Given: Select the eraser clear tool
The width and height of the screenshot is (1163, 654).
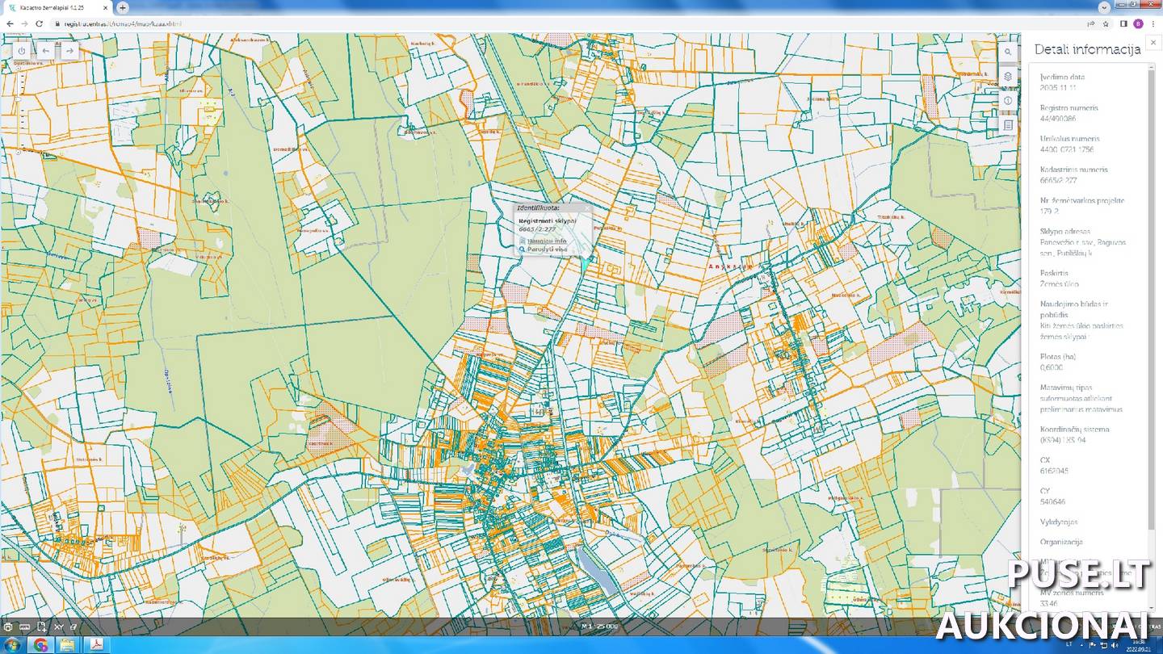Looking at the screenshot, I should (74, 627).
